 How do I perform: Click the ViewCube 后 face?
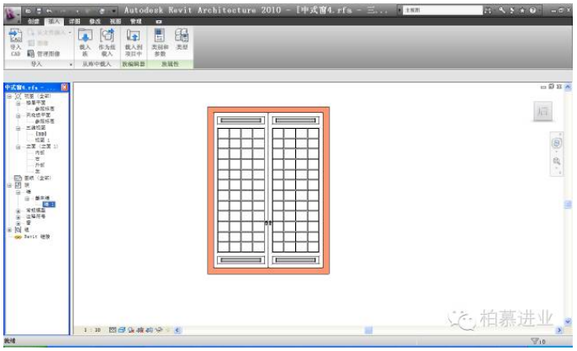point(543,111)
